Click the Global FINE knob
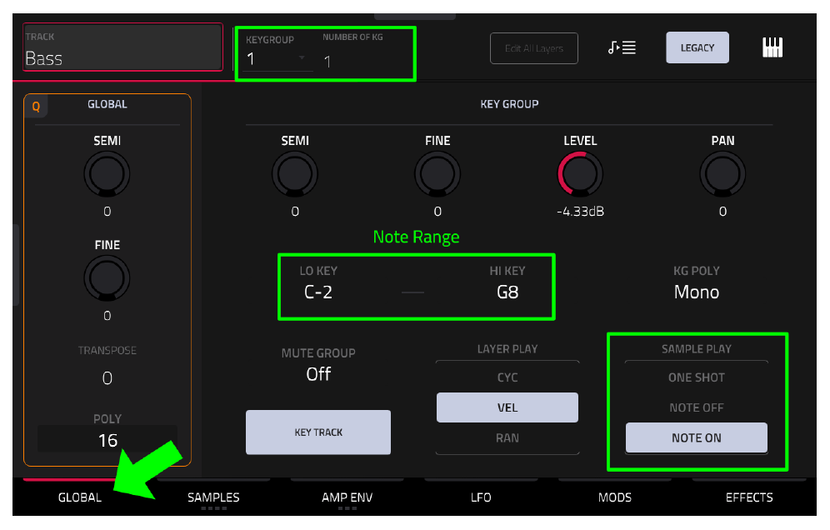The image size is (830, 530). (107, 278)
